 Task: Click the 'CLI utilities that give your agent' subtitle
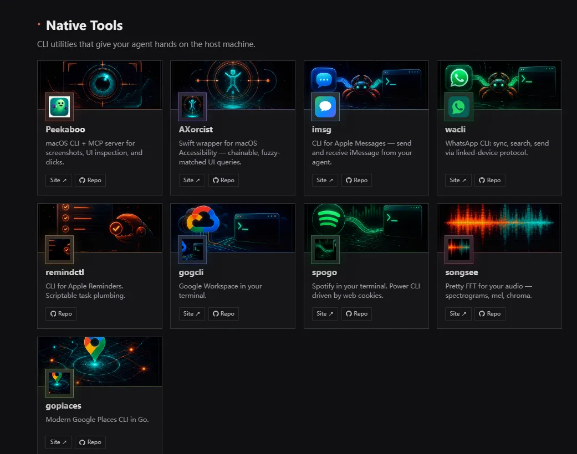tap(146, 44)
